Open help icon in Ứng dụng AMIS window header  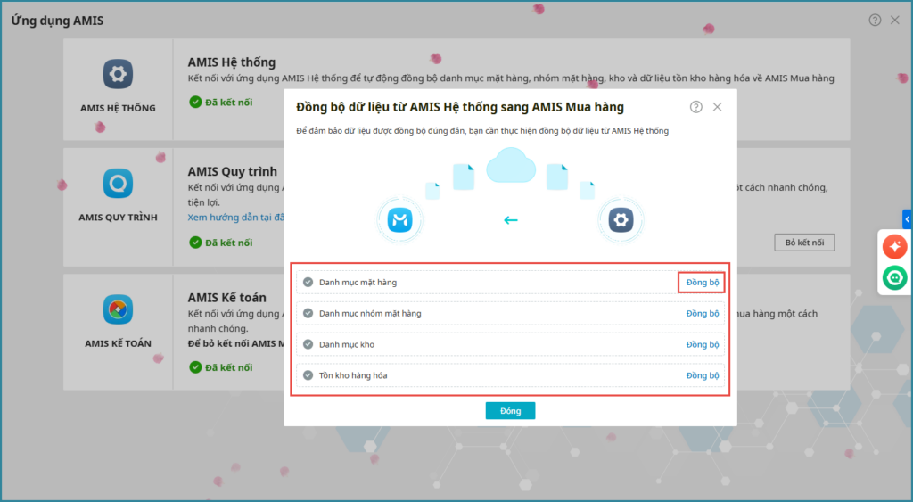(x=875, y=20)
